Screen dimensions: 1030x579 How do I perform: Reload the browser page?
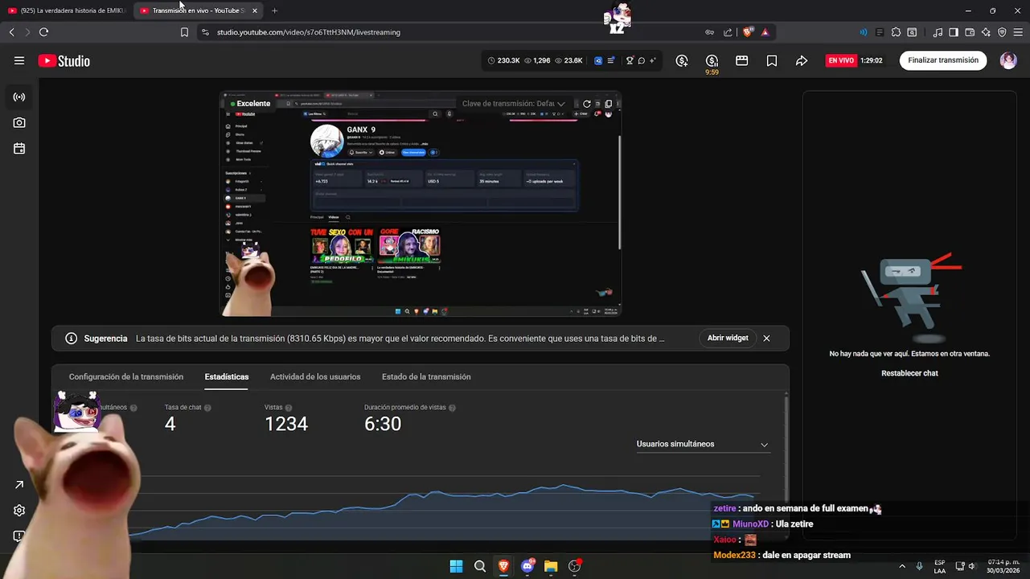[43, 32]
